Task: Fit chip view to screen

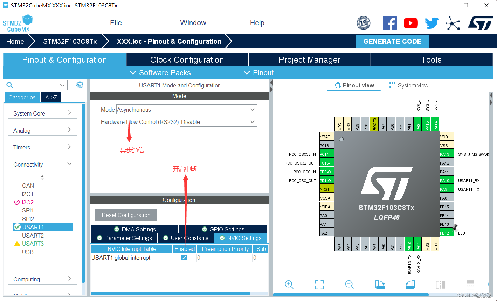Action: [319, 285]
